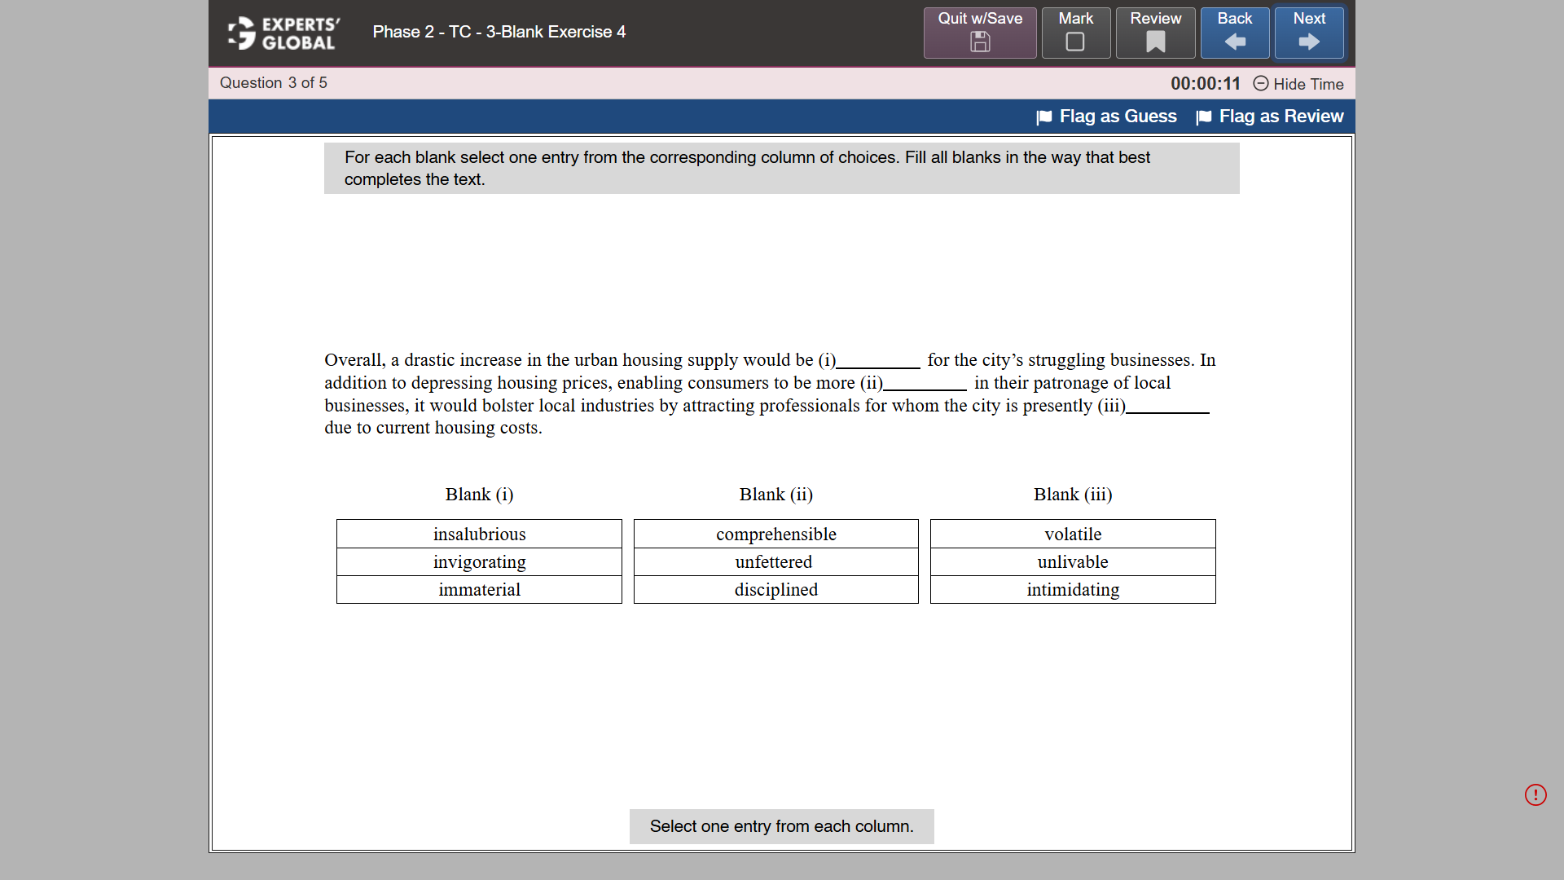Click the Hide Time minus toggle
The image size is (1564, 880).
click(x=1261, y=84)
